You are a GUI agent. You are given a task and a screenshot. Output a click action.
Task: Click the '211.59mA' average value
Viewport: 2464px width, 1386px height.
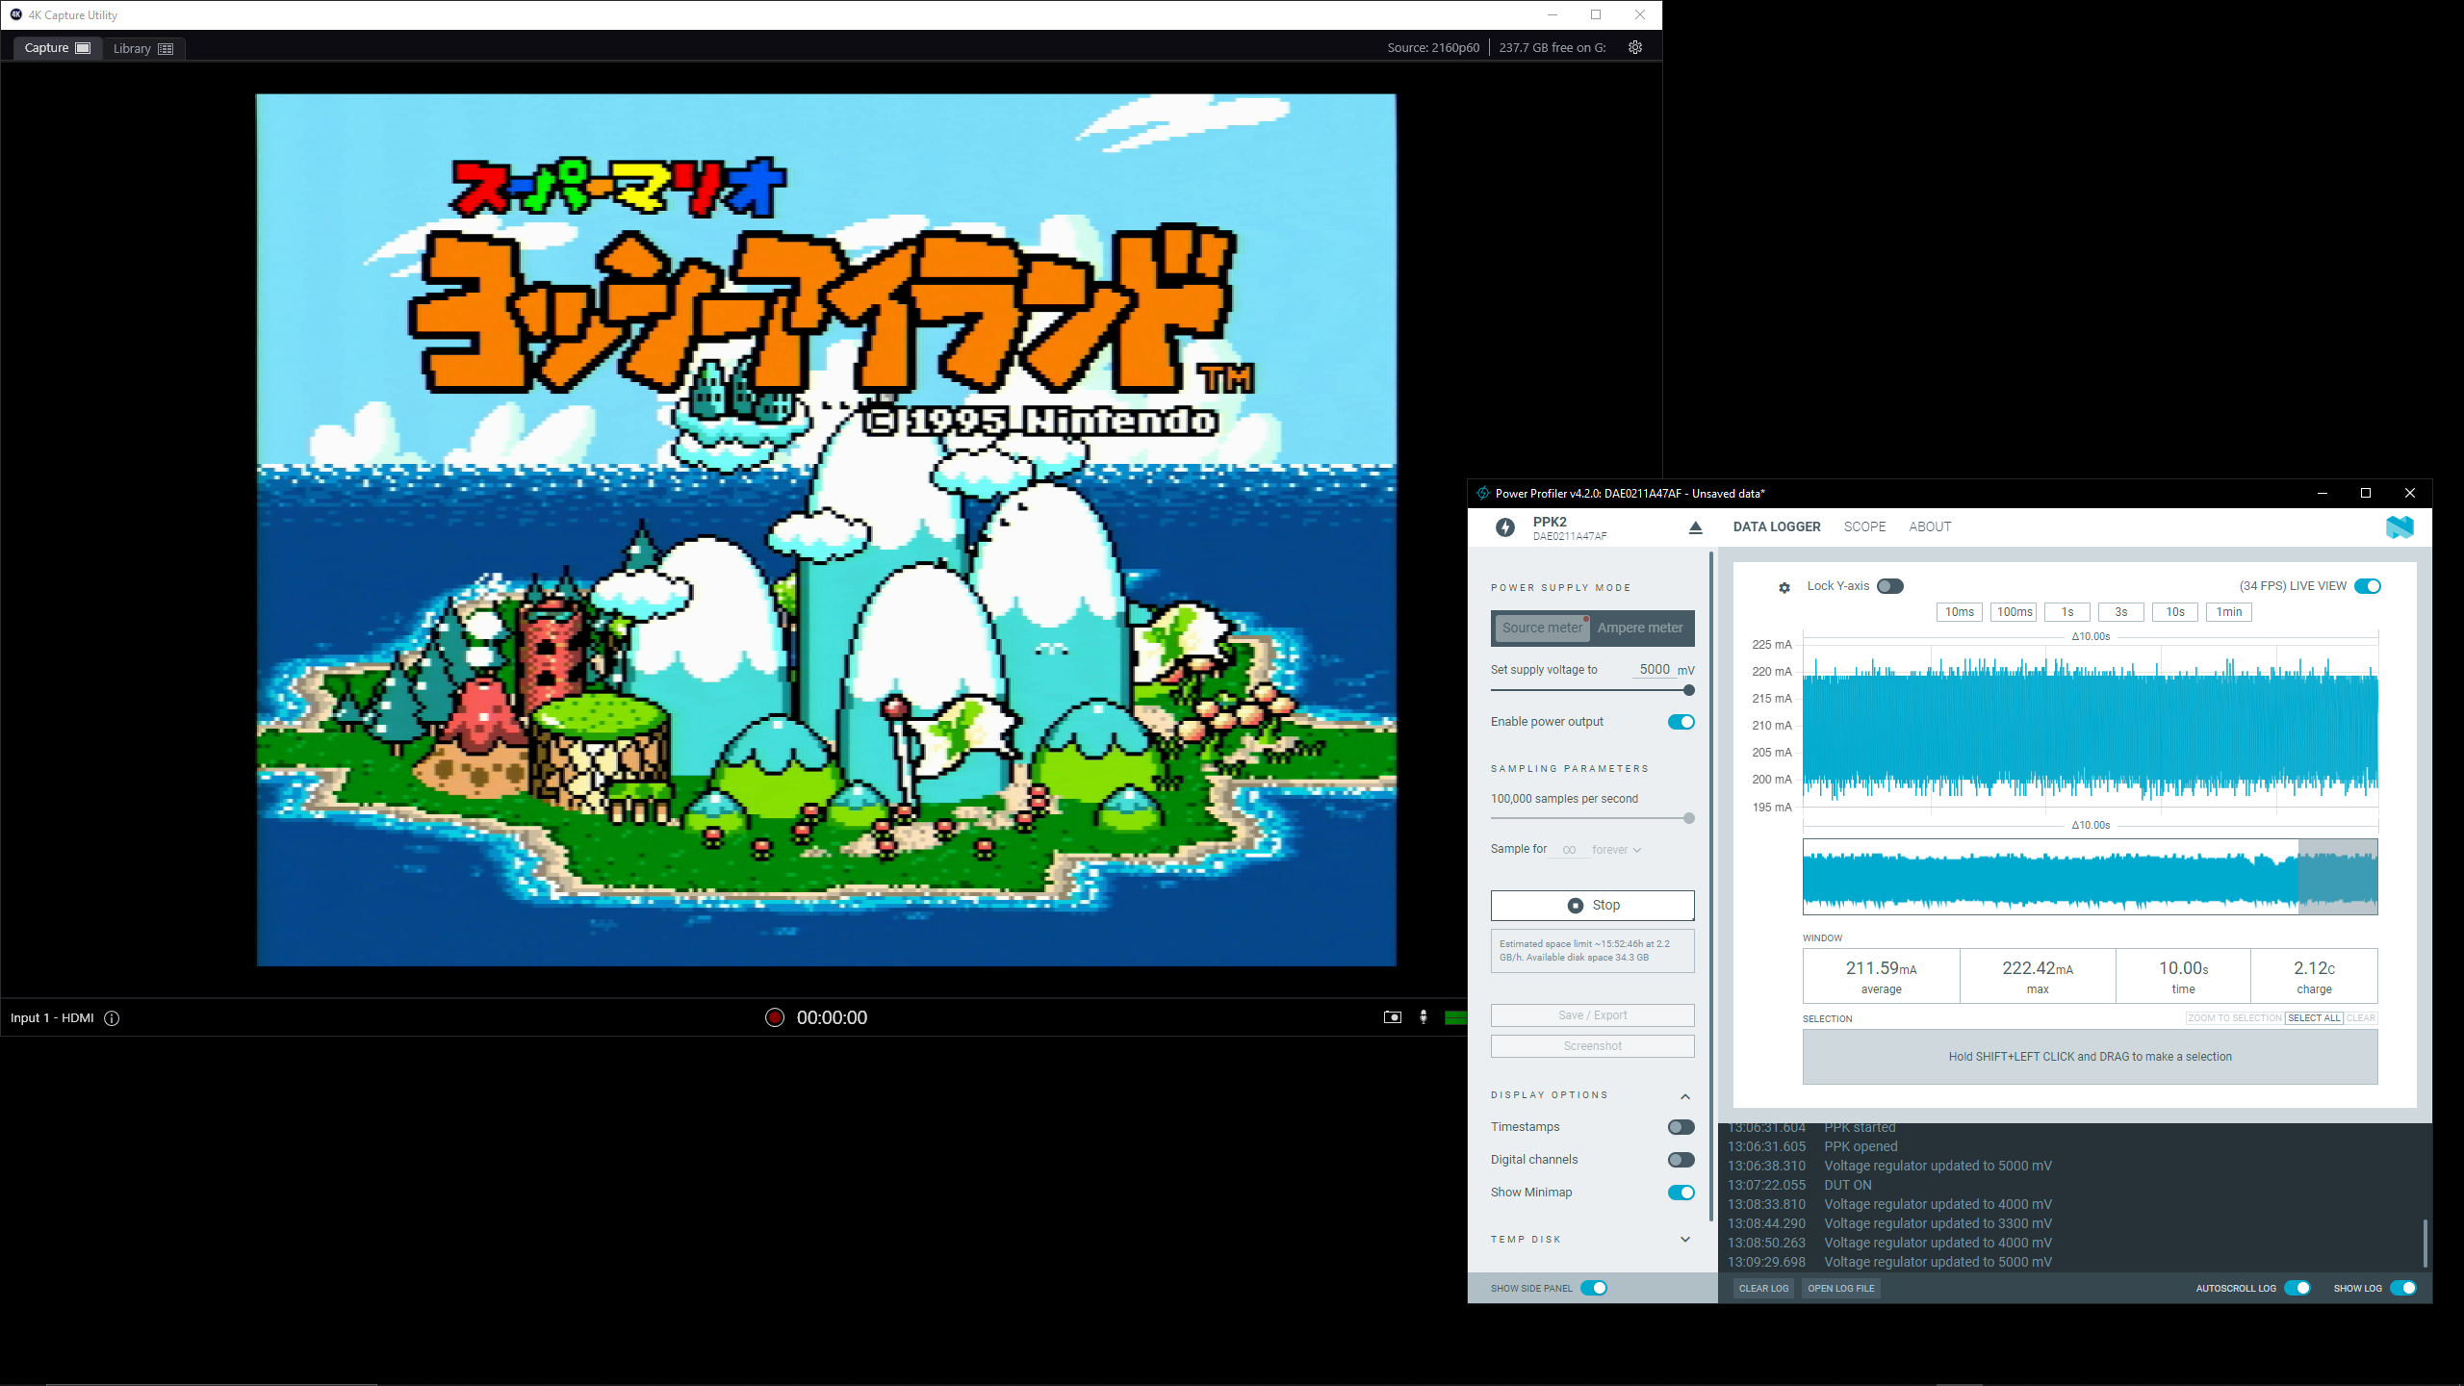coord(1881,968)
